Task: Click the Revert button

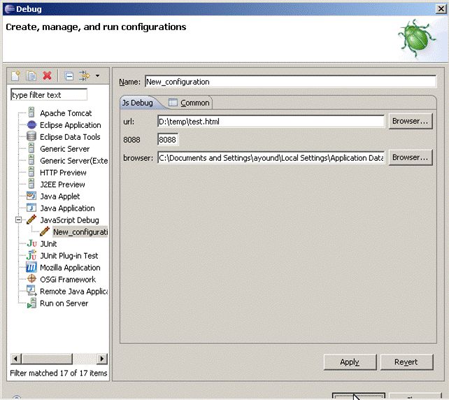Action: 406,362
